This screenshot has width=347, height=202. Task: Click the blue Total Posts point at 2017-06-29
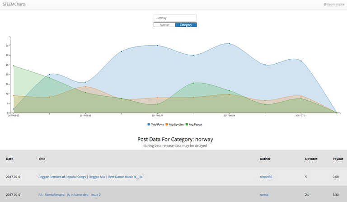coord(229,44)
